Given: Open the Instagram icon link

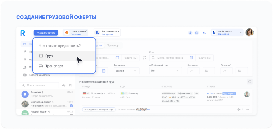Looking at the screenshot, I should pos(196,33).
